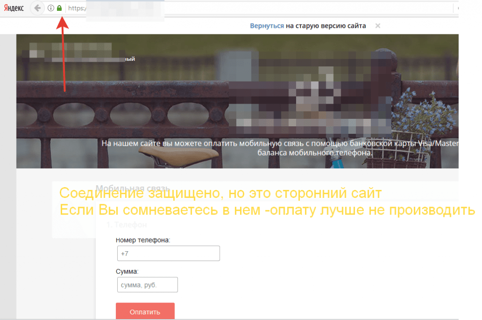Click the yellow 'Соединение защищено' warning text
This screenshot has width=482, height=320.
point(220,193)
